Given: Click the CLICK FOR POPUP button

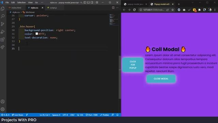Looking at the screenshot, I should pyautogui.click(x=133, y=65).
